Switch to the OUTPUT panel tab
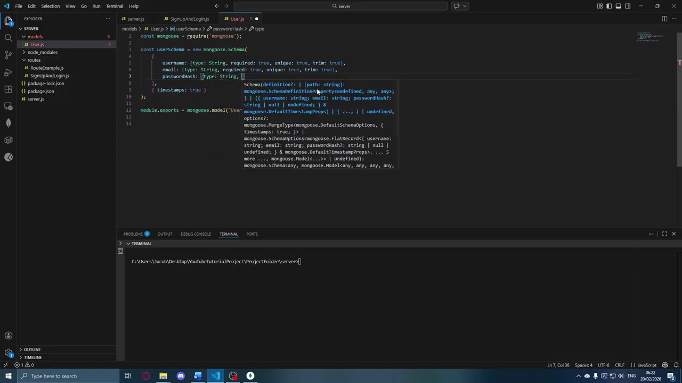Image resolution: width=682 pixels, height=383 pixels. tap(165, 234)
